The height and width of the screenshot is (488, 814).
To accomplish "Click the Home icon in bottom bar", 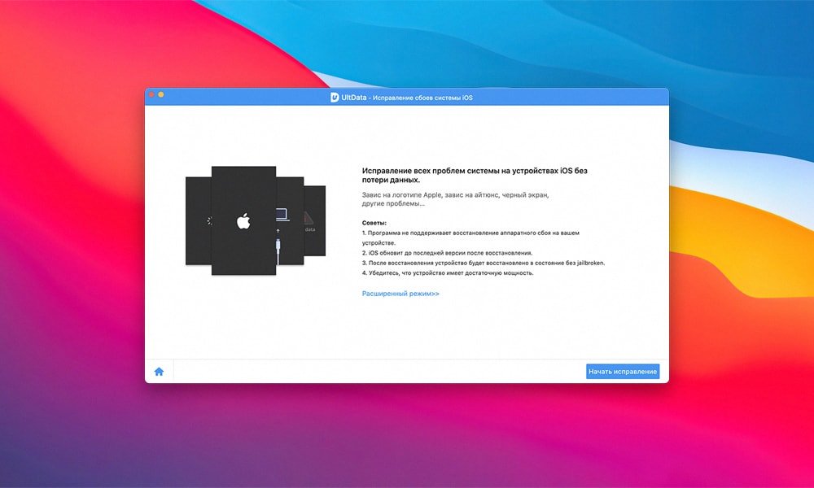I will [x=159, y=372].
